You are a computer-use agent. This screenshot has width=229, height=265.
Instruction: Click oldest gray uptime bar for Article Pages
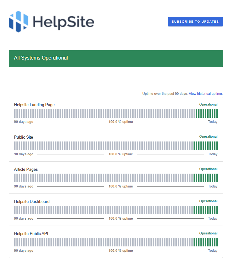coord(15,178)
